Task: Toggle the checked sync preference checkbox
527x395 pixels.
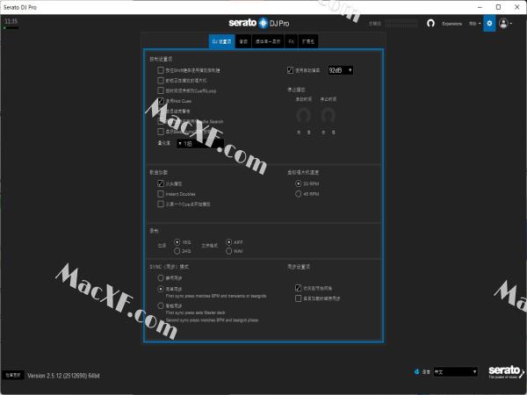Action: tap(298, 288)
